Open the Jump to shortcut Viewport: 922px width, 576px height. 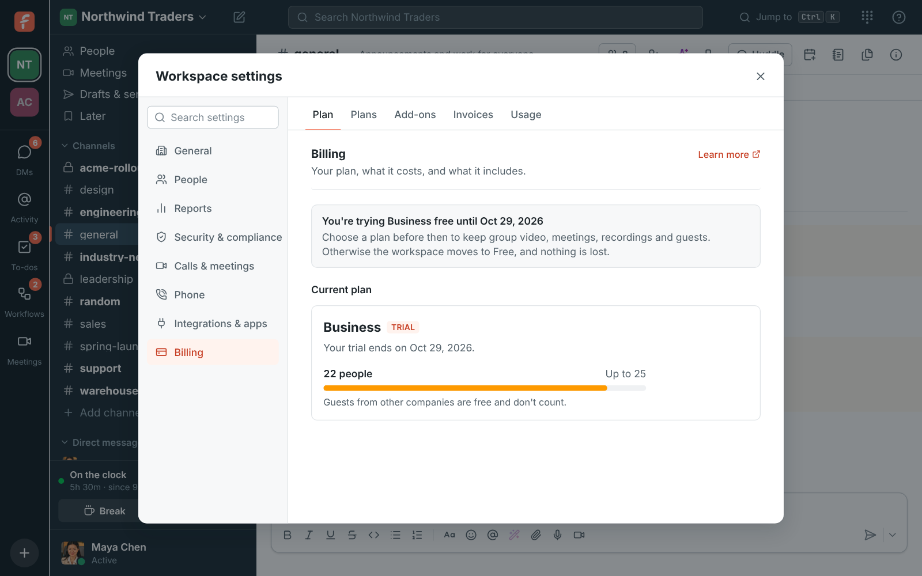tap(789, 17)
